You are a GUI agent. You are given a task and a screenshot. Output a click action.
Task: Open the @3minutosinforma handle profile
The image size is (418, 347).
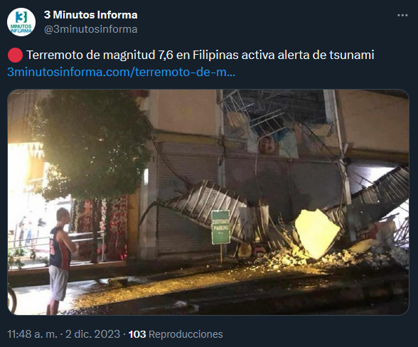pyautogui.click(x=91, y=29)
